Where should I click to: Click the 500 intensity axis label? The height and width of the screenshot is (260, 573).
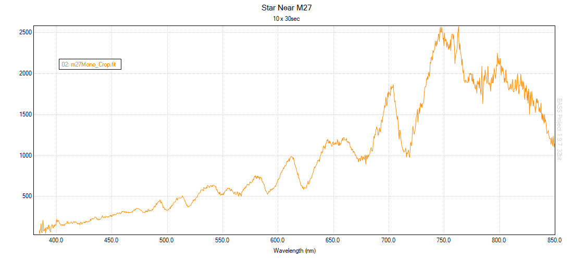pyautogui.click(x=28, y=196)
